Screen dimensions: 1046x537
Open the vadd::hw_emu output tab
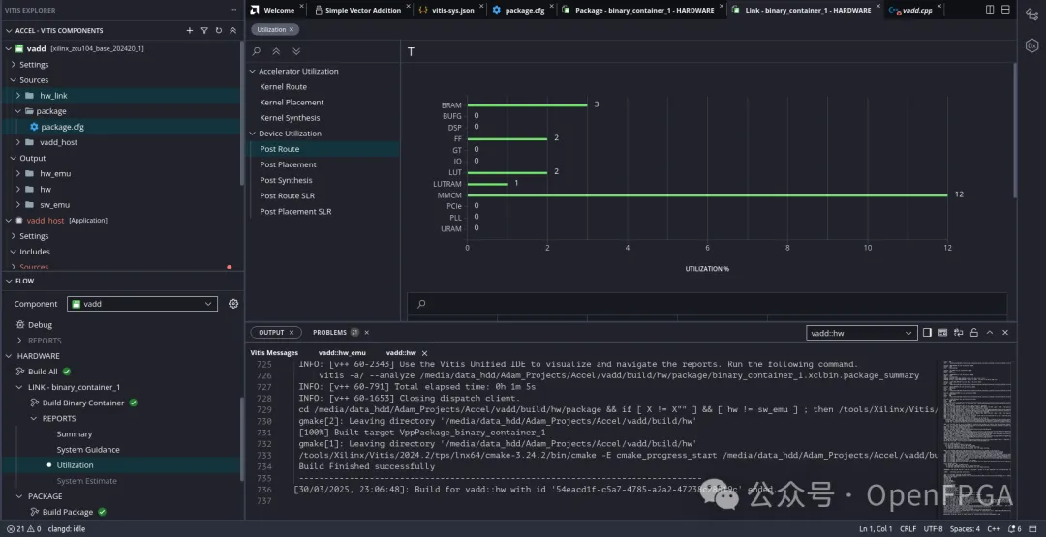pyautogui.click(x=342, y=353)
